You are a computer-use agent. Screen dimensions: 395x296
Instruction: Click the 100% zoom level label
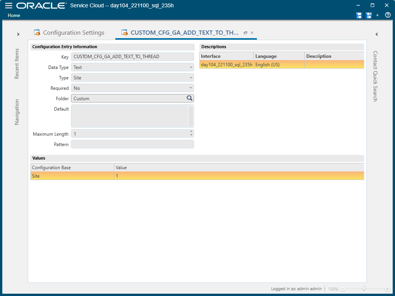(333, 289)
